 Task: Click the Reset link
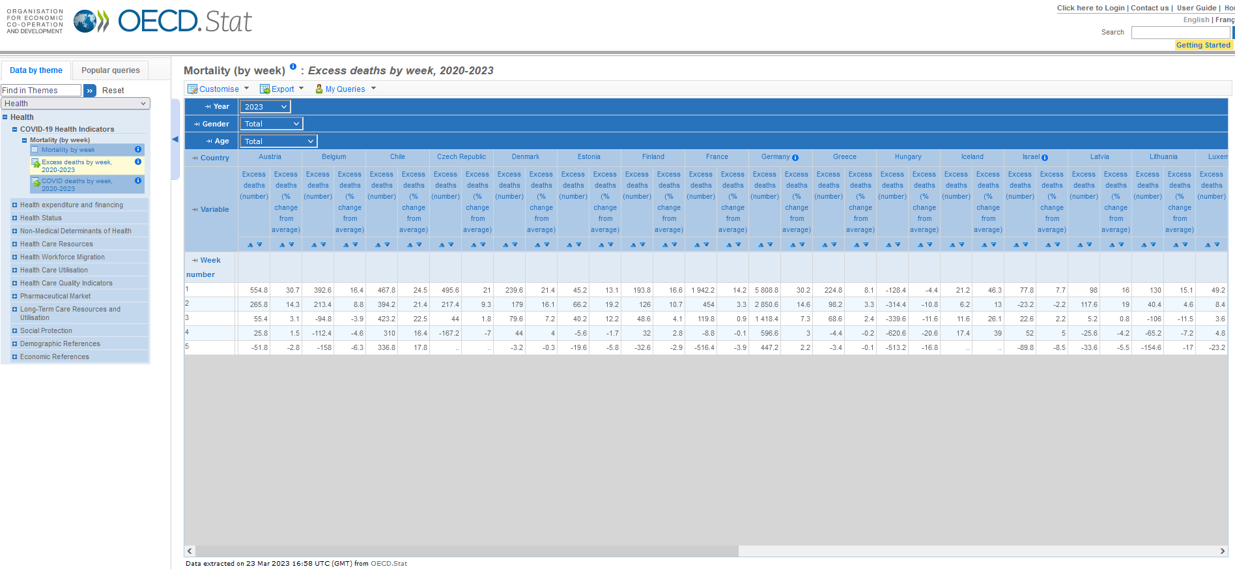click(113, 91)
